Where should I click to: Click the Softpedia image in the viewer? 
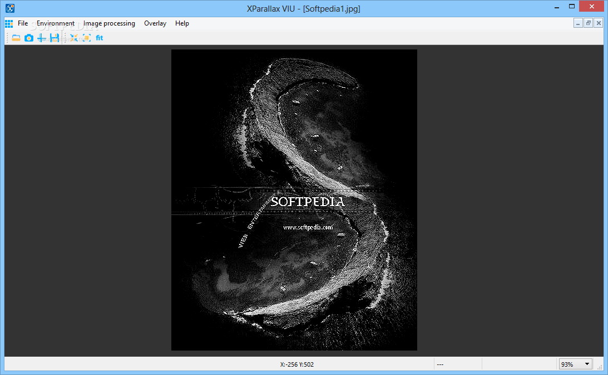(x=294, y=200)
